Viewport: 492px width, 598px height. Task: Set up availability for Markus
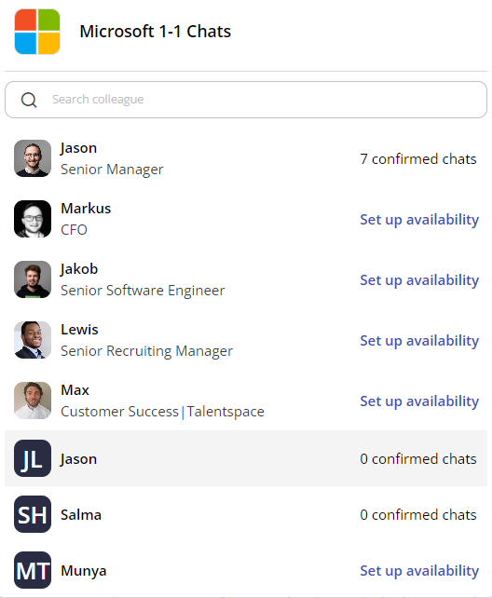419,220
